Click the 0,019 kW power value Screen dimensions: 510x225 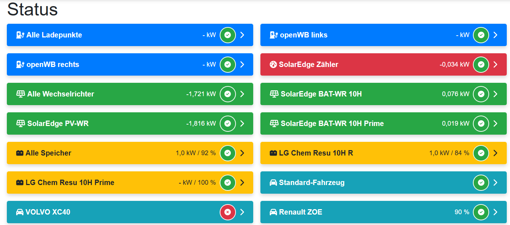pyautogui.click(x=456, y=123)
